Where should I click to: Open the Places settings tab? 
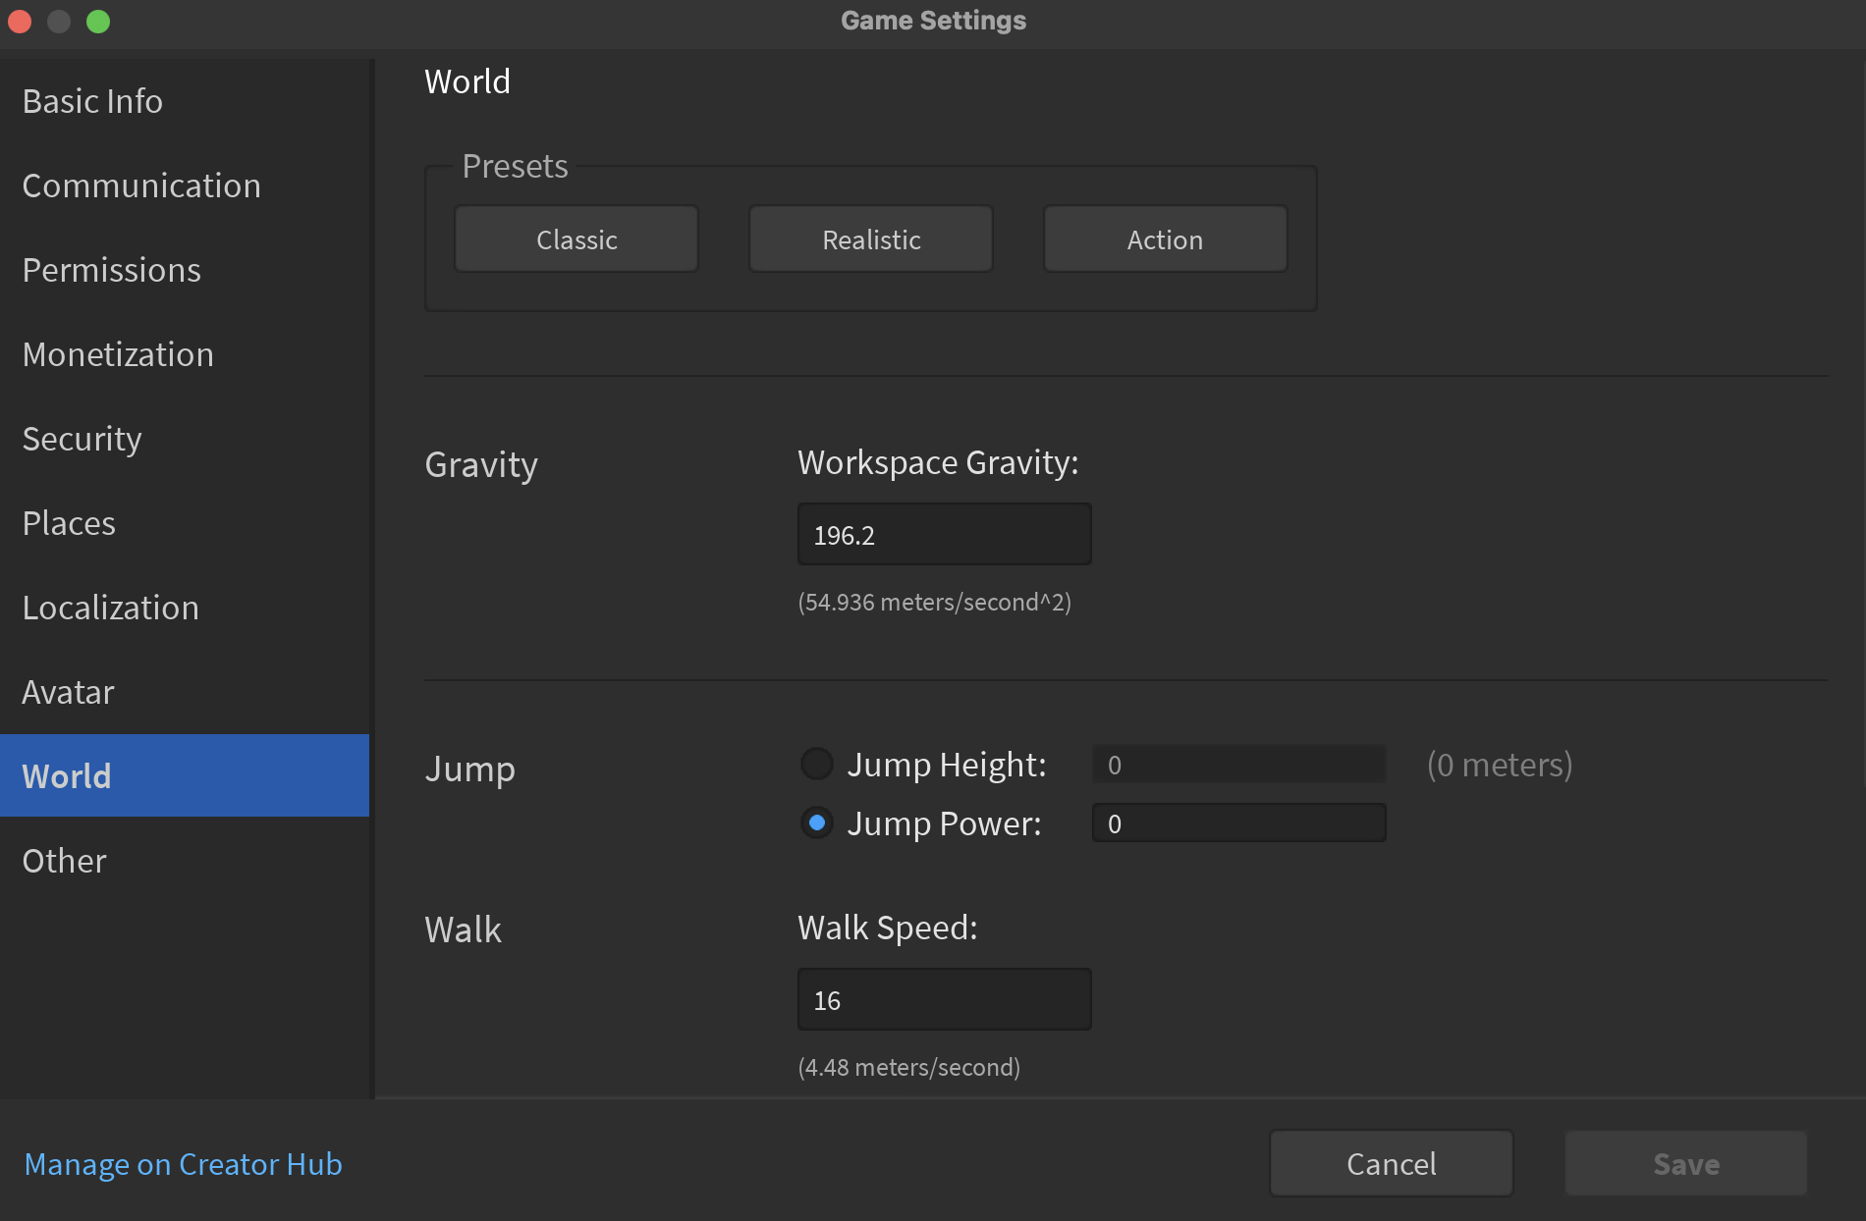pyautogui.click(x=69, y=523)
